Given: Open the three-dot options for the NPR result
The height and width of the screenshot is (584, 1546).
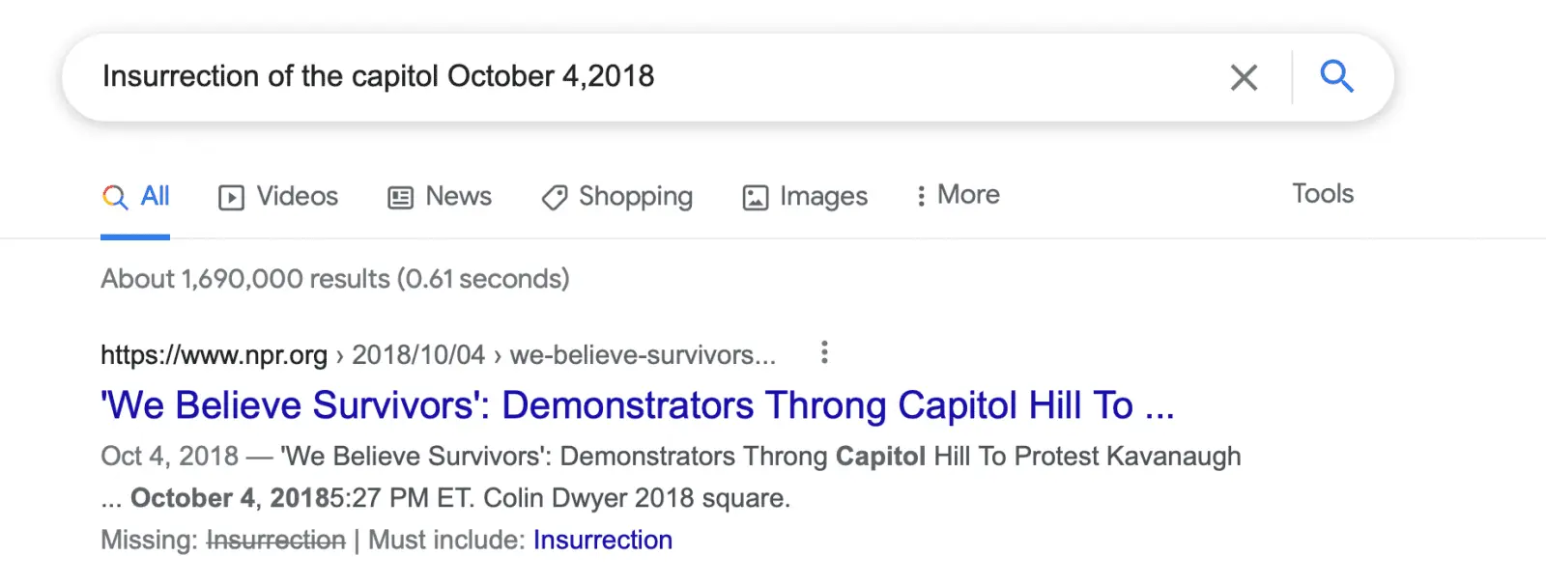Looking at the screenshot, I should [x=824, y=353].
